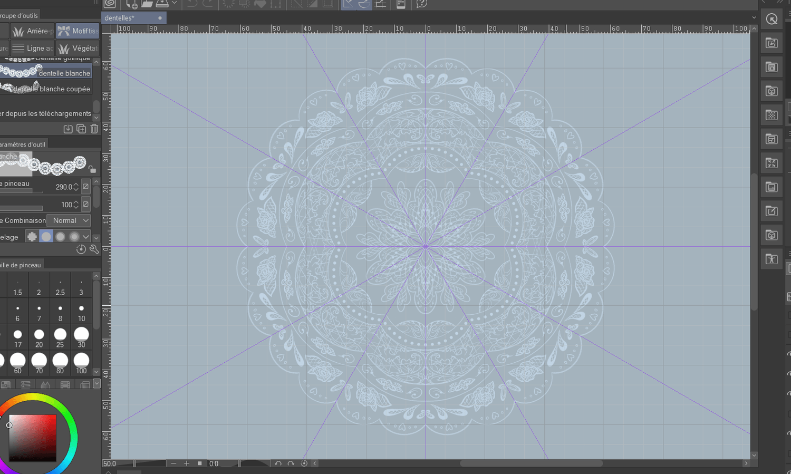Zoom out with the minus button
The image size is (791, 474).
click(x=173, y=463)
